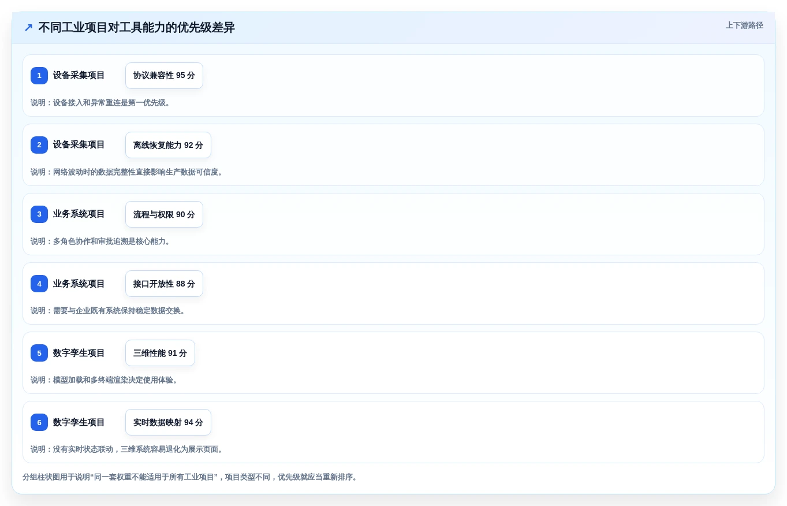
Task: Click 设备采集项目 label in row 2
Action: tap(79, 145)
